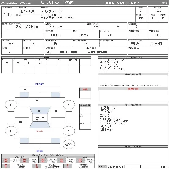Click the blue REAR label under car diagram
The height and width of the screenshot is (169, 169).
pos(40,151)
